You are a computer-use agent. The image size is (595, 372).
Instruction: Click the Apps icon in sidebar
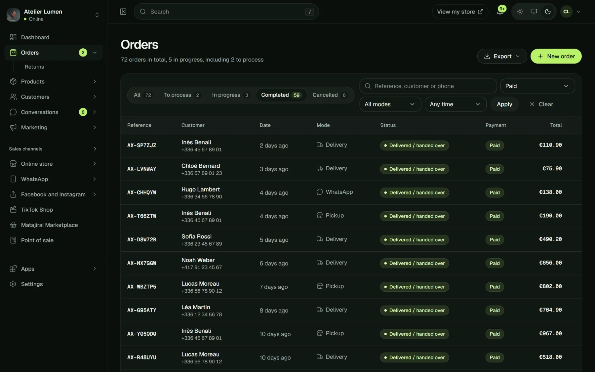click(x=13, y=269)
